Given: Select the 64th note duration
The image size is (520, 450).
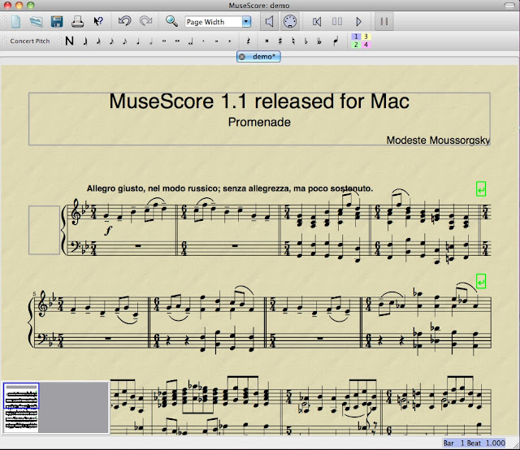Looking at the screenshot, I should click(85, 41).
